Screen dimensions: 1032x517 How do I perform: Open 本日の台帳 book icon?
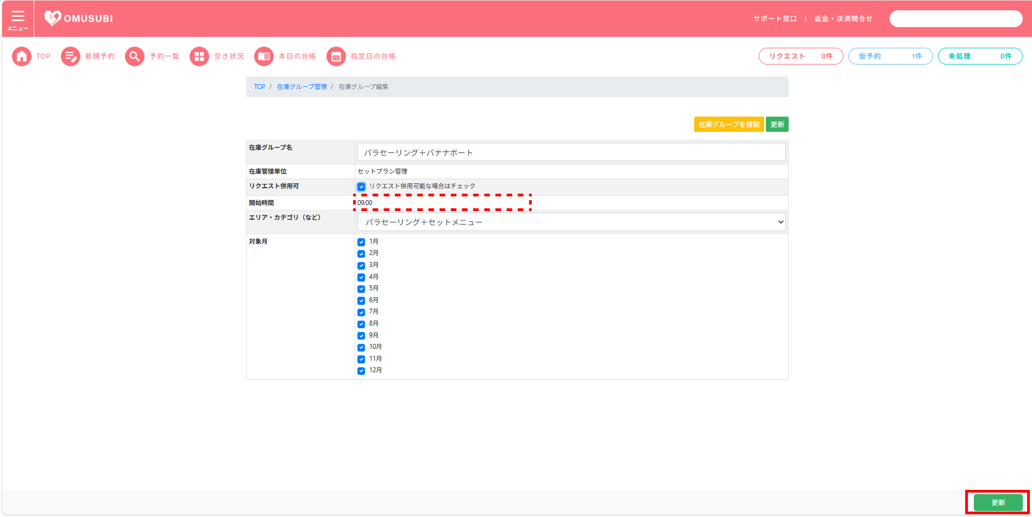tap(264, 56)
